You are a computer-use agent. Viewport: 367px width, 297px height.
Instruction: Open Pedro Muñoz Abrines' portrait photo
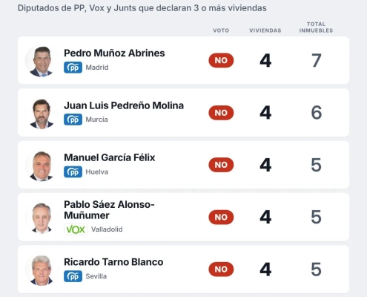[42, 61]
